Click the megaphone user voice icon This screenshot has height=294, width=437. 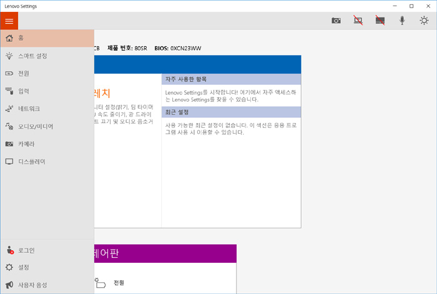(9, 285)
